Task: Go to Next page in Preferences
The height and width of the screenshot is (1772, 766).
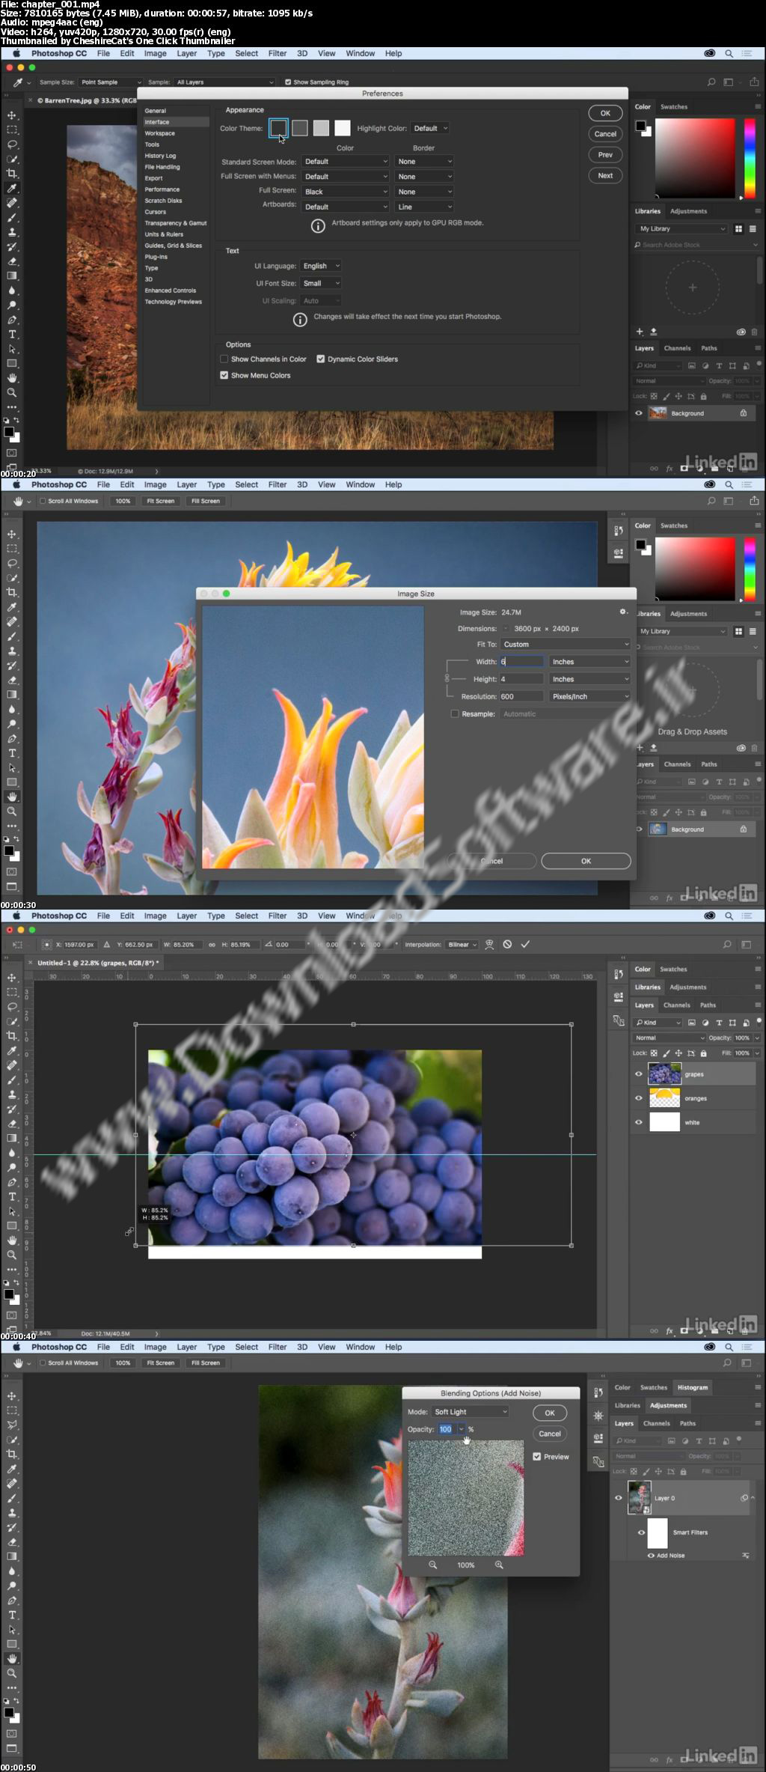Action: pyautogui.click(x=605, y=176)
